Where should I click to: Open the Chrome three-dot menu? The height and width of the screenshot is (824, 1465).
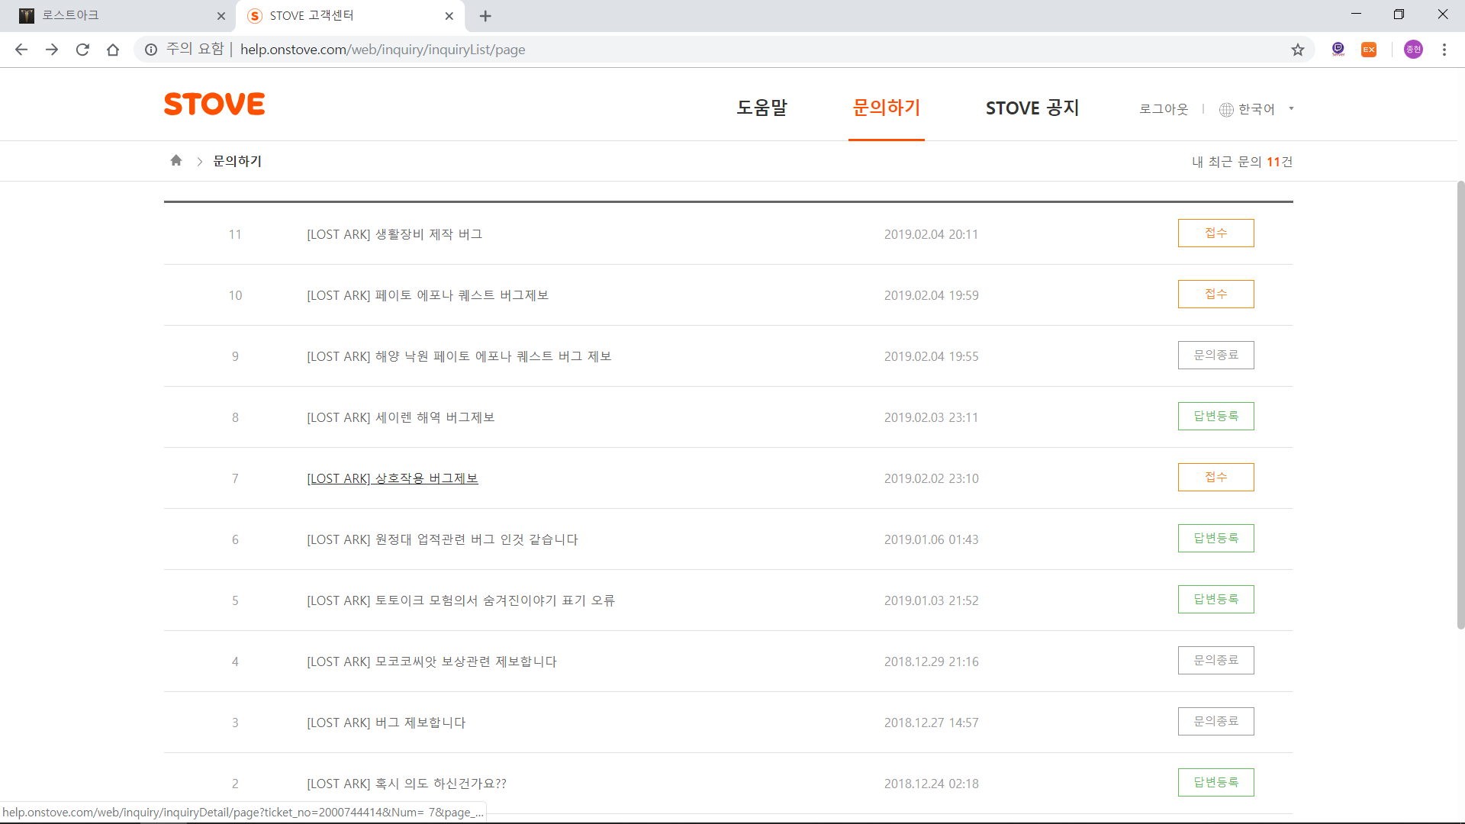coord(1444,50)
